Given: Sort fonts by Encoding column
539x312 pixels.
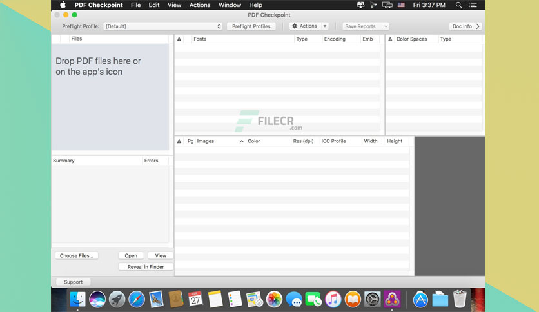Looking at the screenshot, I should [335, 39].
